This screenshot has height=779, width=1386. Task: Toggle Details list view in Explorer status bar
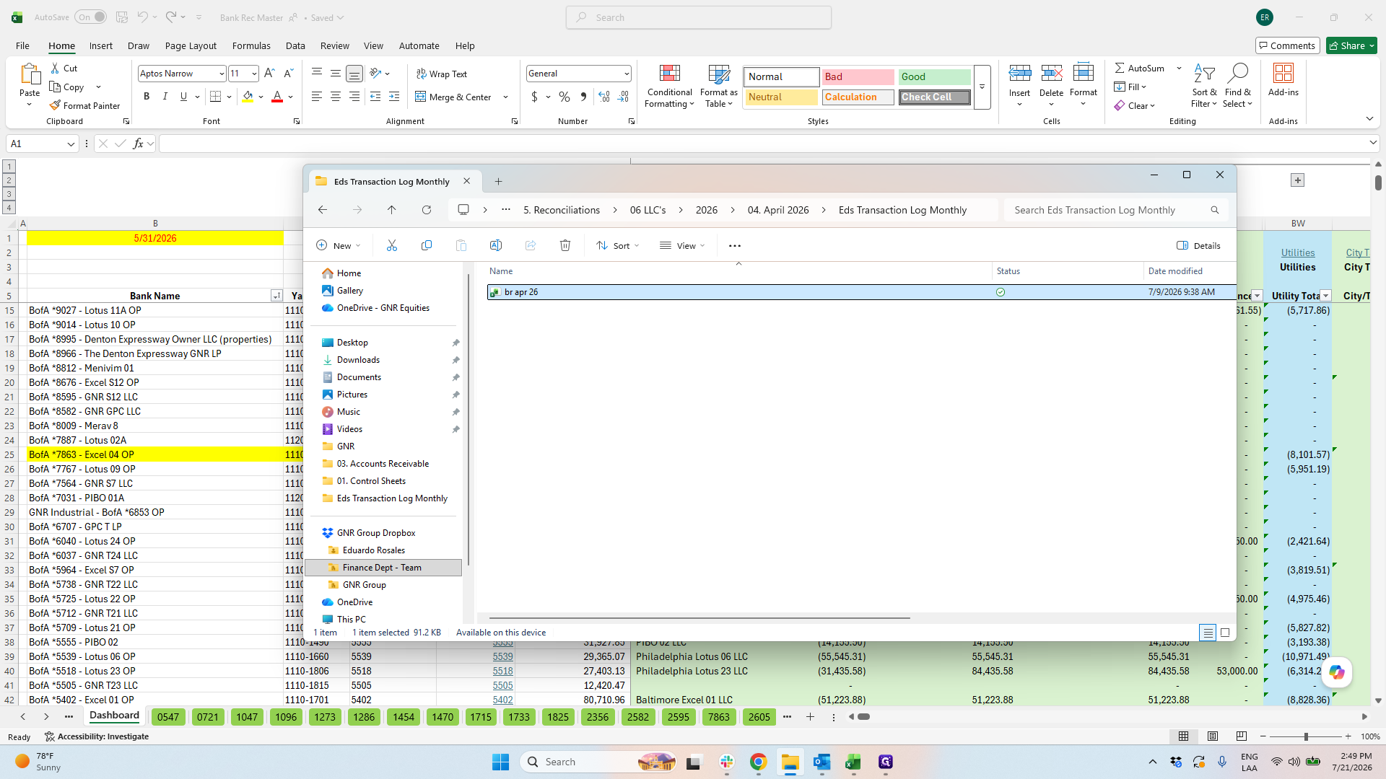coord(1208,633)
